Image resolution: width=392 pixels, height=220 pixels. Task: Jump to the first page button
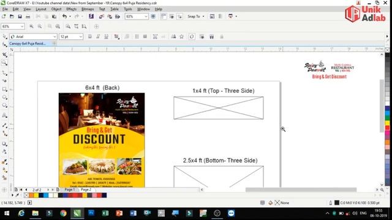pyautogui.click(x=21, y=190)
